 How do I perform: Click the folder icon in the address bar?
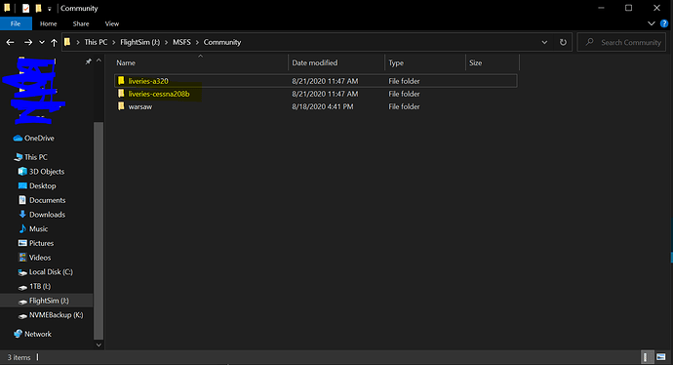point(67,42)
